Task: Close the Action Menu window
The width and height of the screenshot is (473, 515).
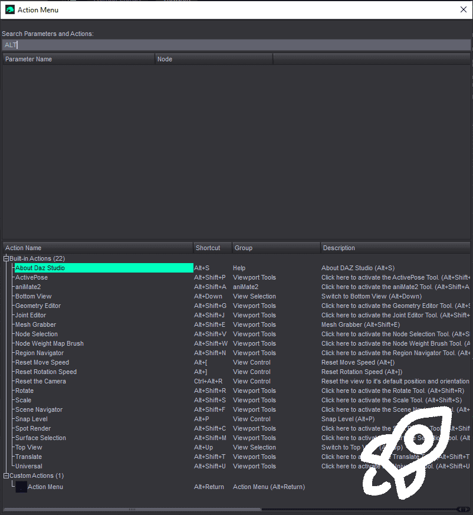Action: tap(463, 9)
